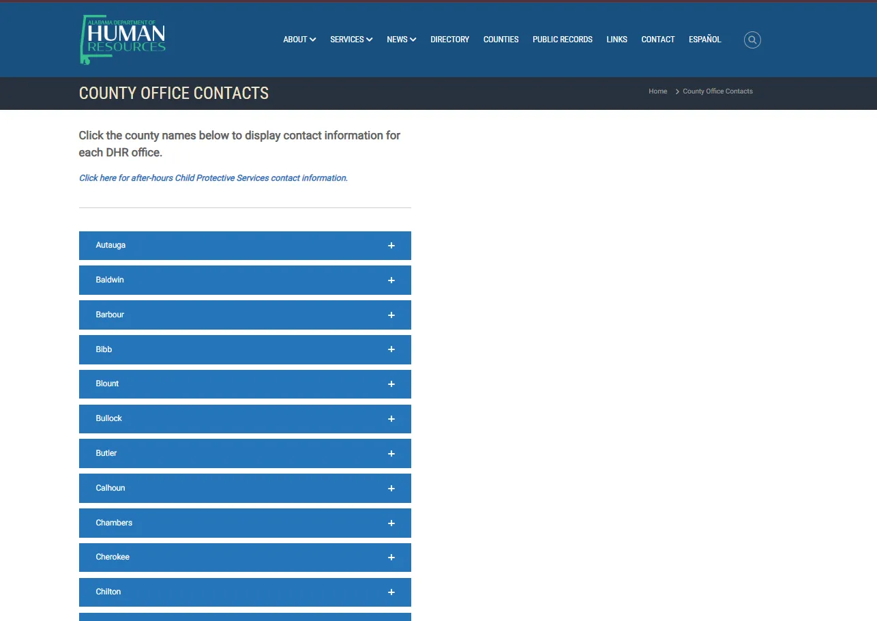Click the plus icon on Baldwin row
This screenshot has width=877, height=621.
click(x=391, y=280)
